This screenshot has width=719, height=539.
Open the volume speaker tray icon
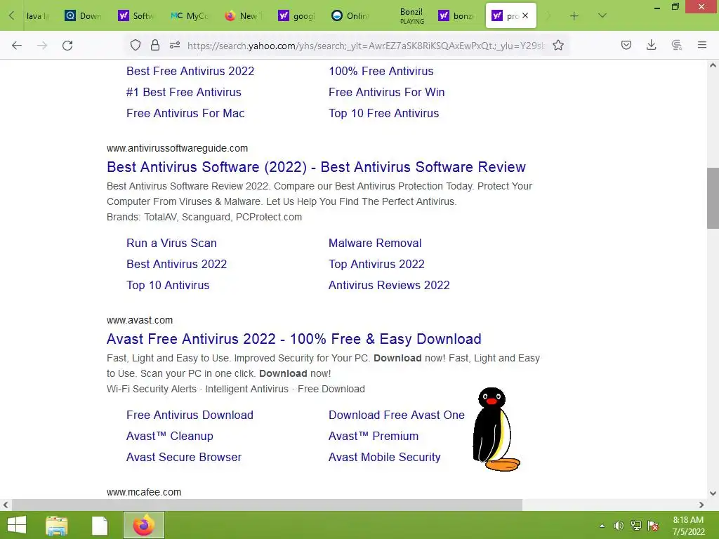click(619, 526)
